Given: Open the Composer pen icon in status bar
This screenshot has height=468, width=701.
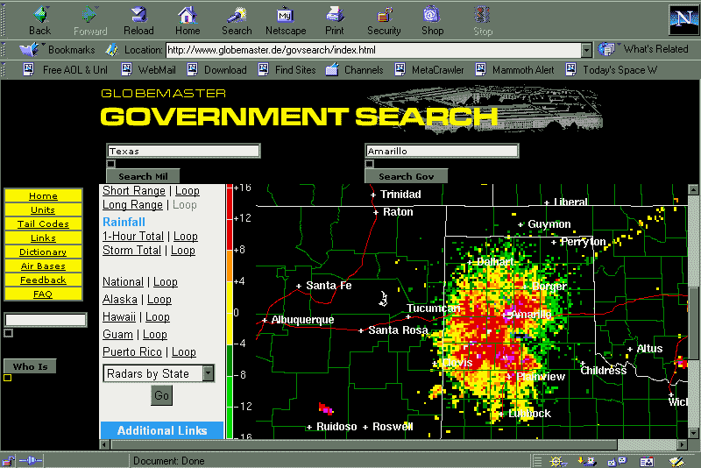Looking at the screenshot, I should point(676,461).
